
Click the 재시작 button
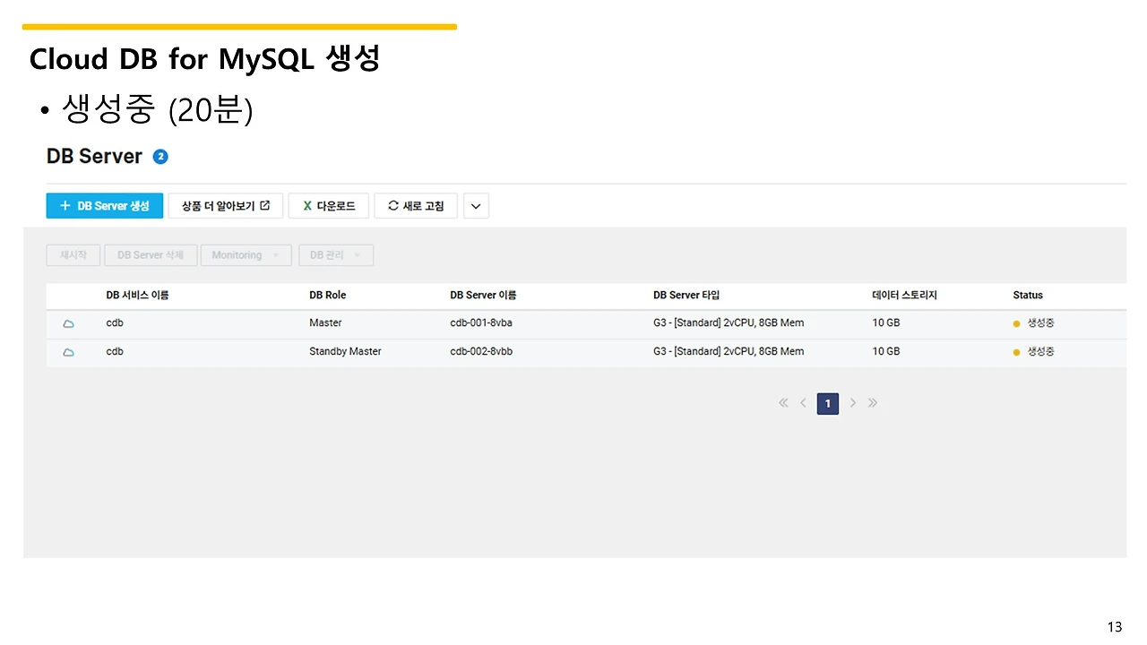pos(73,255)
